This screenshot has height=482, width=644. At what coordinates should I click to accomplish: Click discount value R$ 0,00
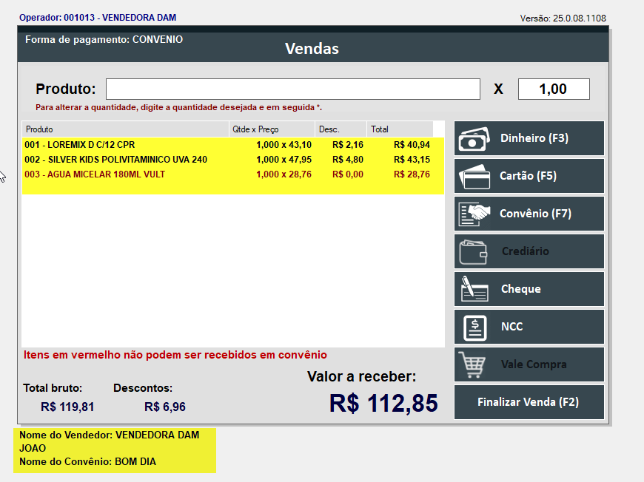(348, 174)
